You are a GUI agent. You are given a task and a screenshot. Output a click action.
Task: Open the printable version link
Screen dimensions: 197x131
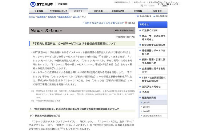(x=104, y=23)
